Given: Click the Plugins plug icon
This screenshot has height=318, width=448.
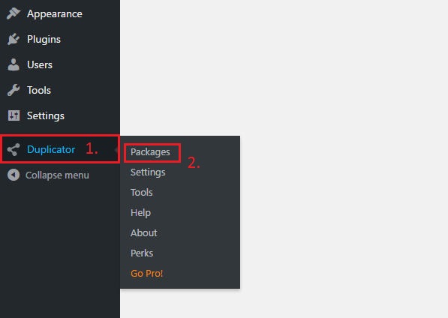Looking at the screenshot, I should [x=14, y=39].
